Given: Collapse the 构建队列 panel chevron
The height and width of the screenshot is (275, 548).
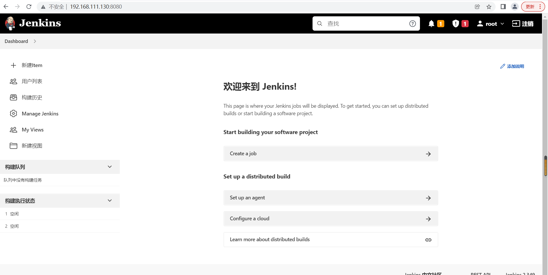Looking at the screenshot, I should (x=110, y=167).
